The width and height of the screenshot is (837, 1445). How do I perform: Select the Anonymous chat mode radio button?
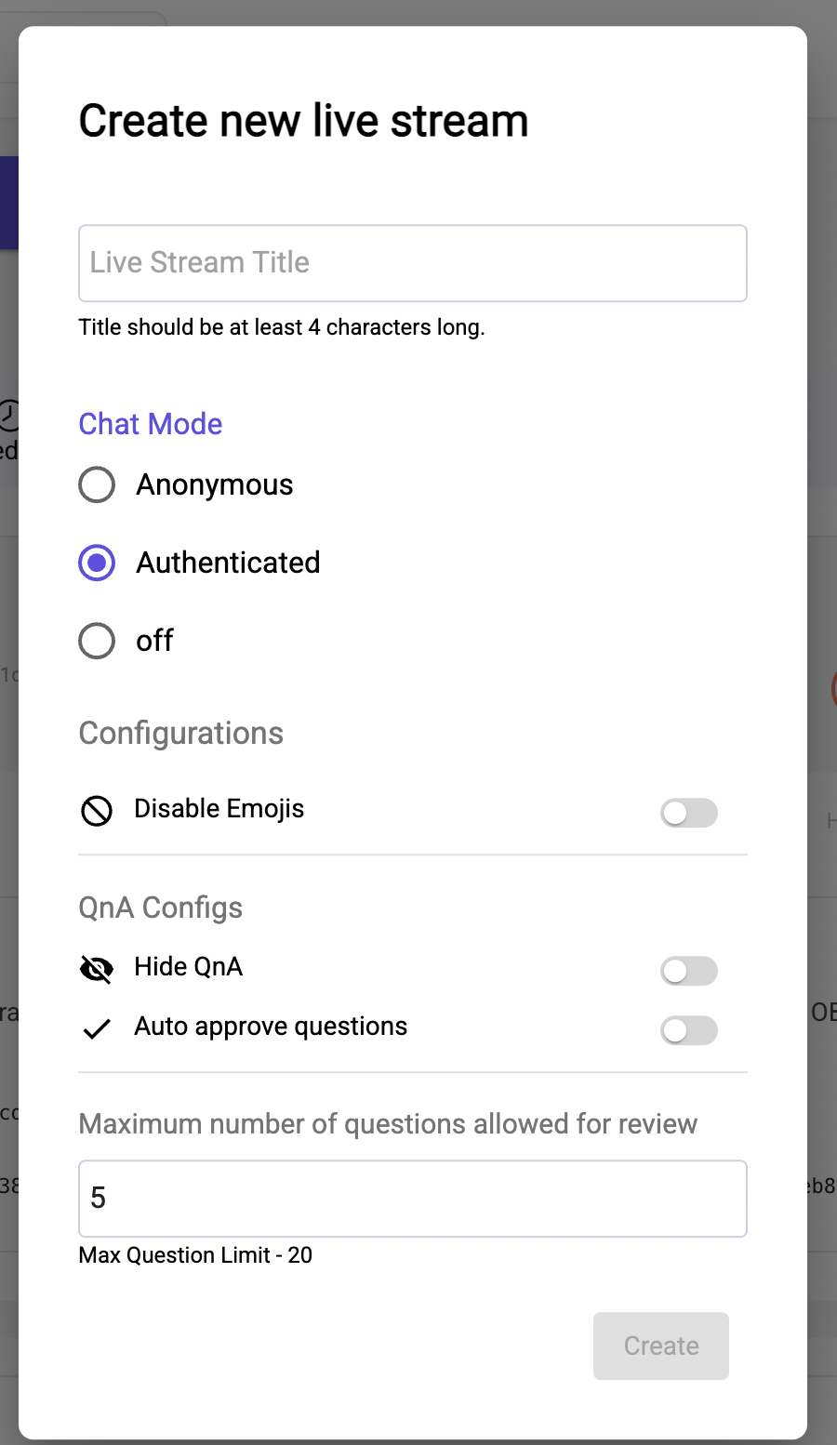tap(97, 484)
